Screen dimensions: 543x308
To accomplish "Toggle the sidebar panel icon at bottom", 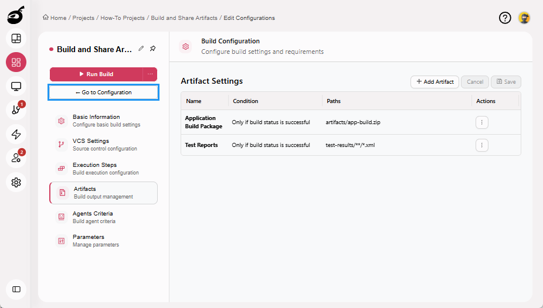I will pos(16,289).
